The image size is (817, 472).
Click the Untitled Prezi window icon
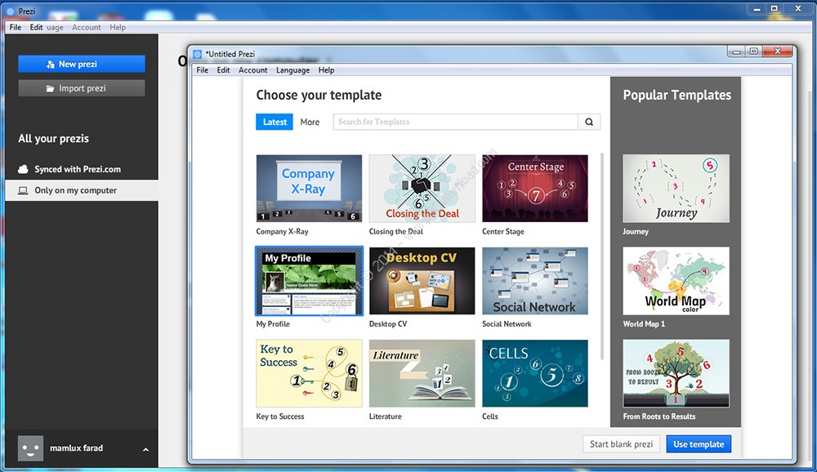click(198, 54)
